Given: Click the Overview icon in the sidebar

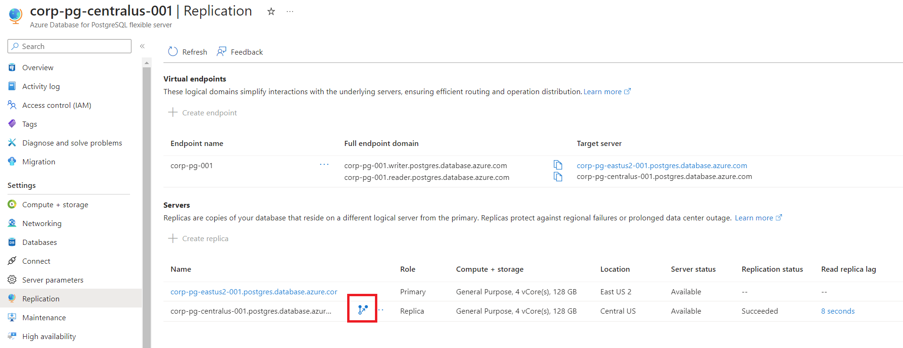Looking at the screenshot, I should [12, 67].
